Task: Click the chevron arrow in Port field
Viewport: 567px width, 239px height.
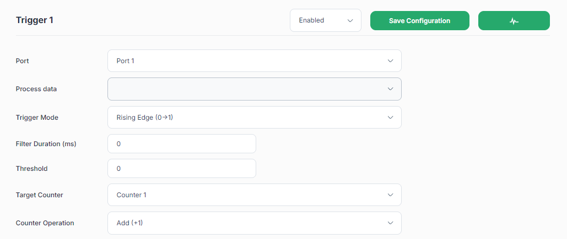Action: [x=390, y=61]
